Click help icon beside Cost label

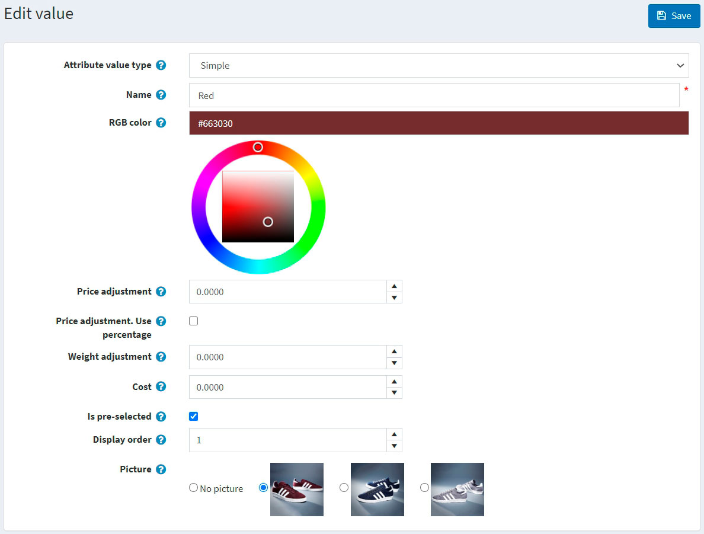(161, 386)
